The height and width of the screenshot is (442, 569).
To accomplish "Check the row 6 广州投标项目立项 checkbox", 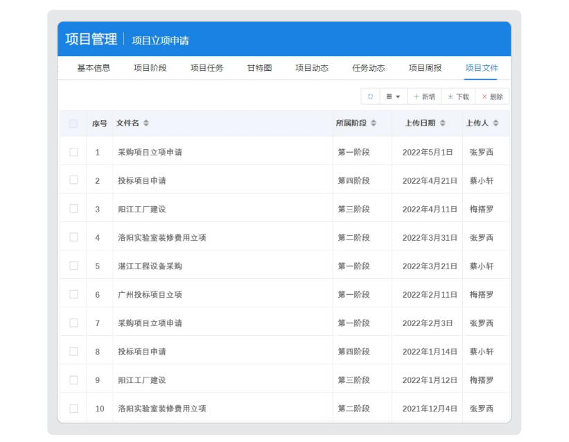I will click(73, 294).
